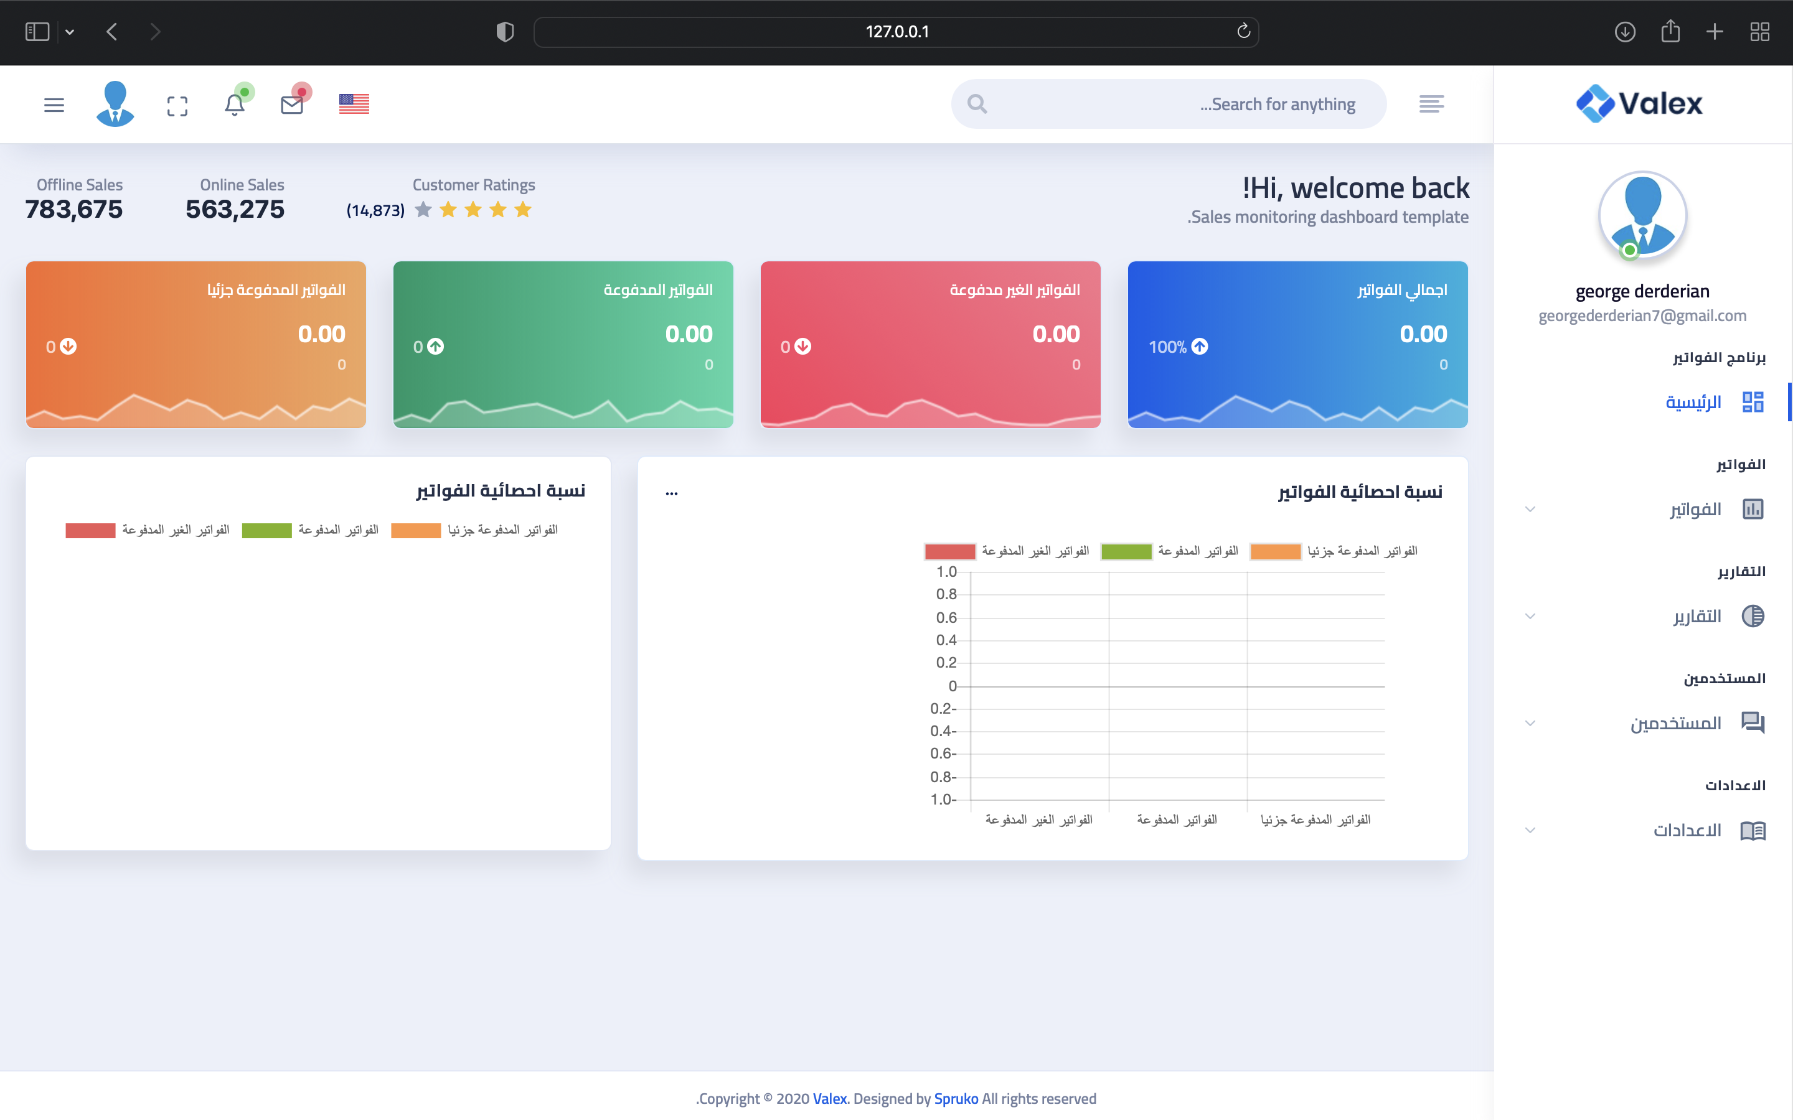Click the US flag language selector
1793x1120 pixels.
(x=354, y=105)
